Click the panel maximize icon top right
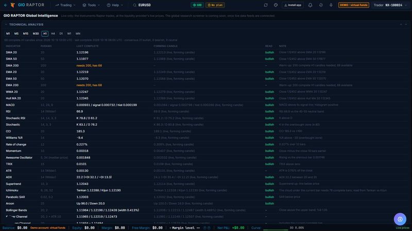412x231 pixels. (x=406, y=24)
